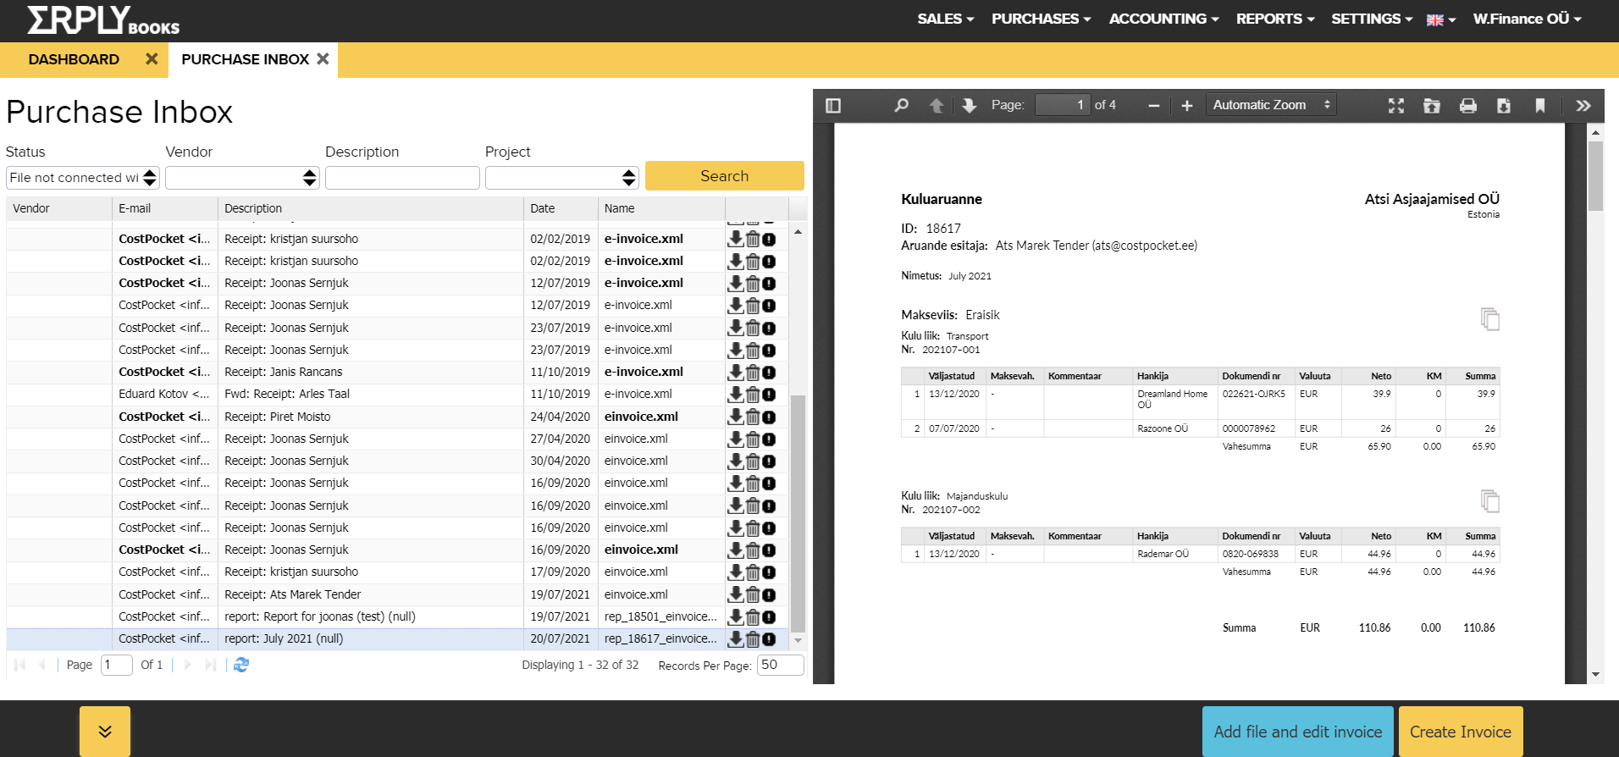Image resolution: width=1619 pixels, height=757 pixels.
Task: Click the Description filter input
Action: click(402, 178)
